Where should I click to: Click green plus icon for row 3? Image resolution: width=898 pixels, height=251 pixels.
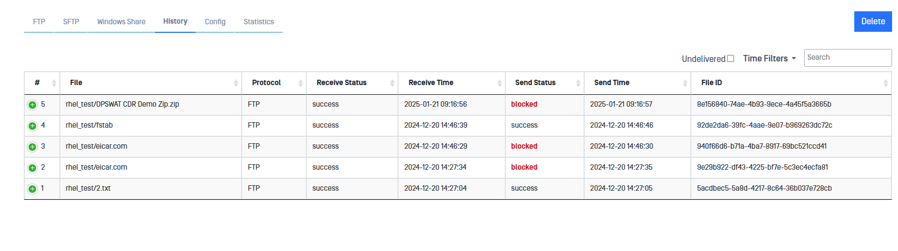click(x=32, y=147)
